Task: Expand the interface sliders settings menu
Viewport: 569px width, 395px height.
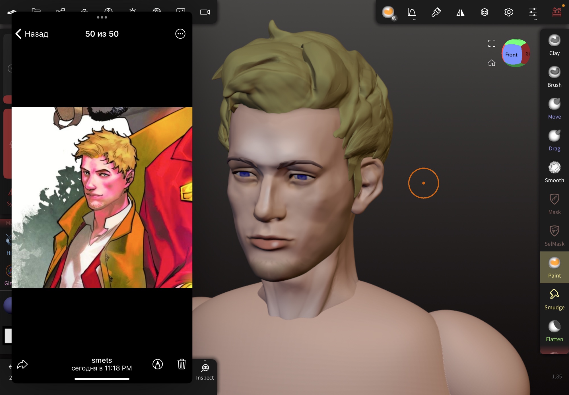Action: (x=533, y=13)
